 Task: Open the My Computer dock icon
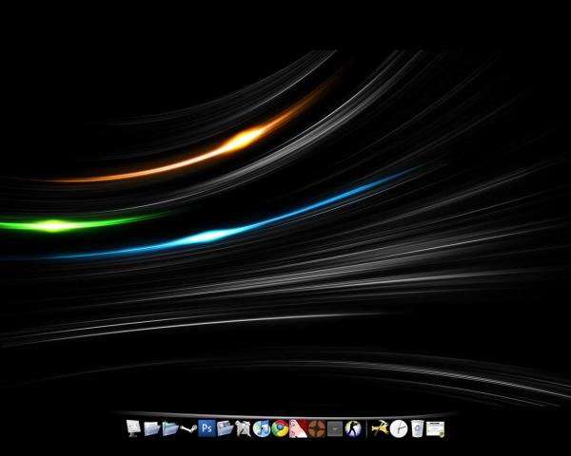[133, 428]
